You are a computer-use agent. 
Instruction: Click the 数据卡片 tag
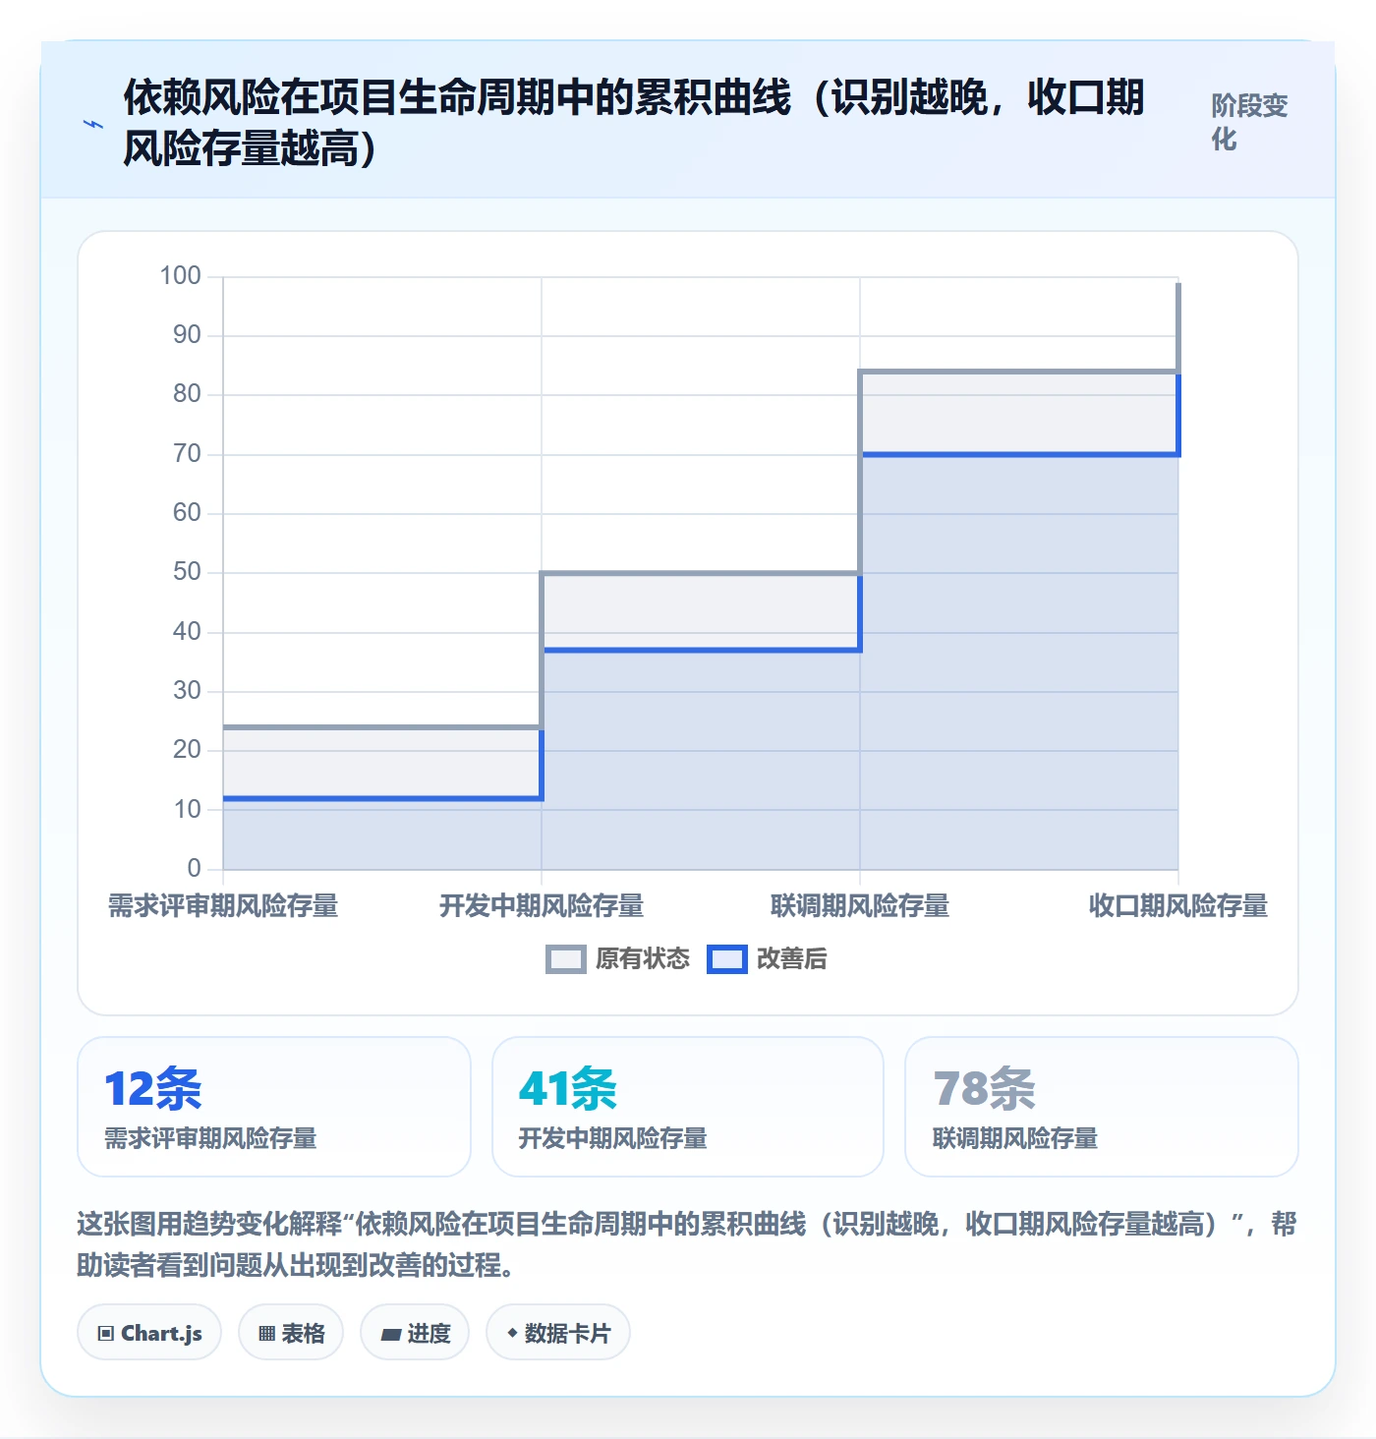[x=558, y=1333]
